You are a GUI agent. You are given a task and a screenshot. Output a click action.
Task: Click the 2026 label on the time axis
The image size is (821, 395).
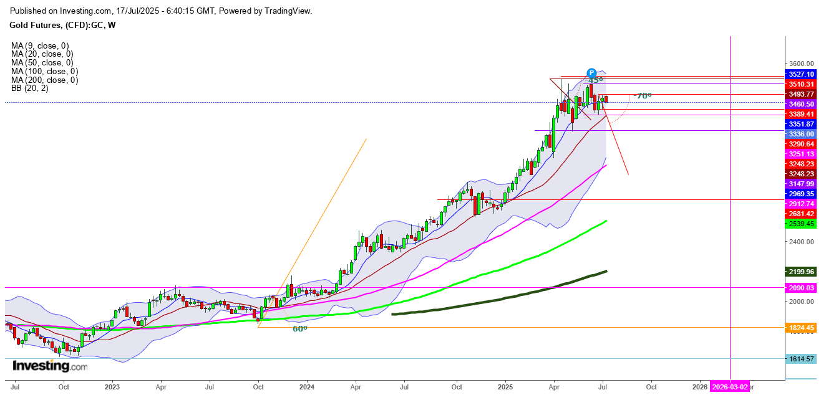pos(700,386)
